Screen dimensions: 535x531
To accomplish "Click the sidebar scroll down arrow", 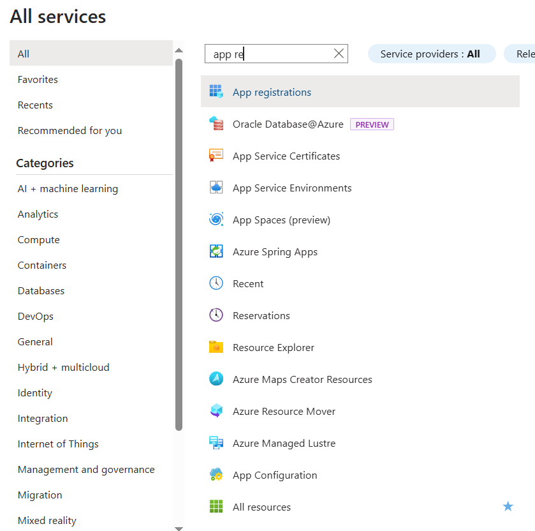I will coord(179,528).
